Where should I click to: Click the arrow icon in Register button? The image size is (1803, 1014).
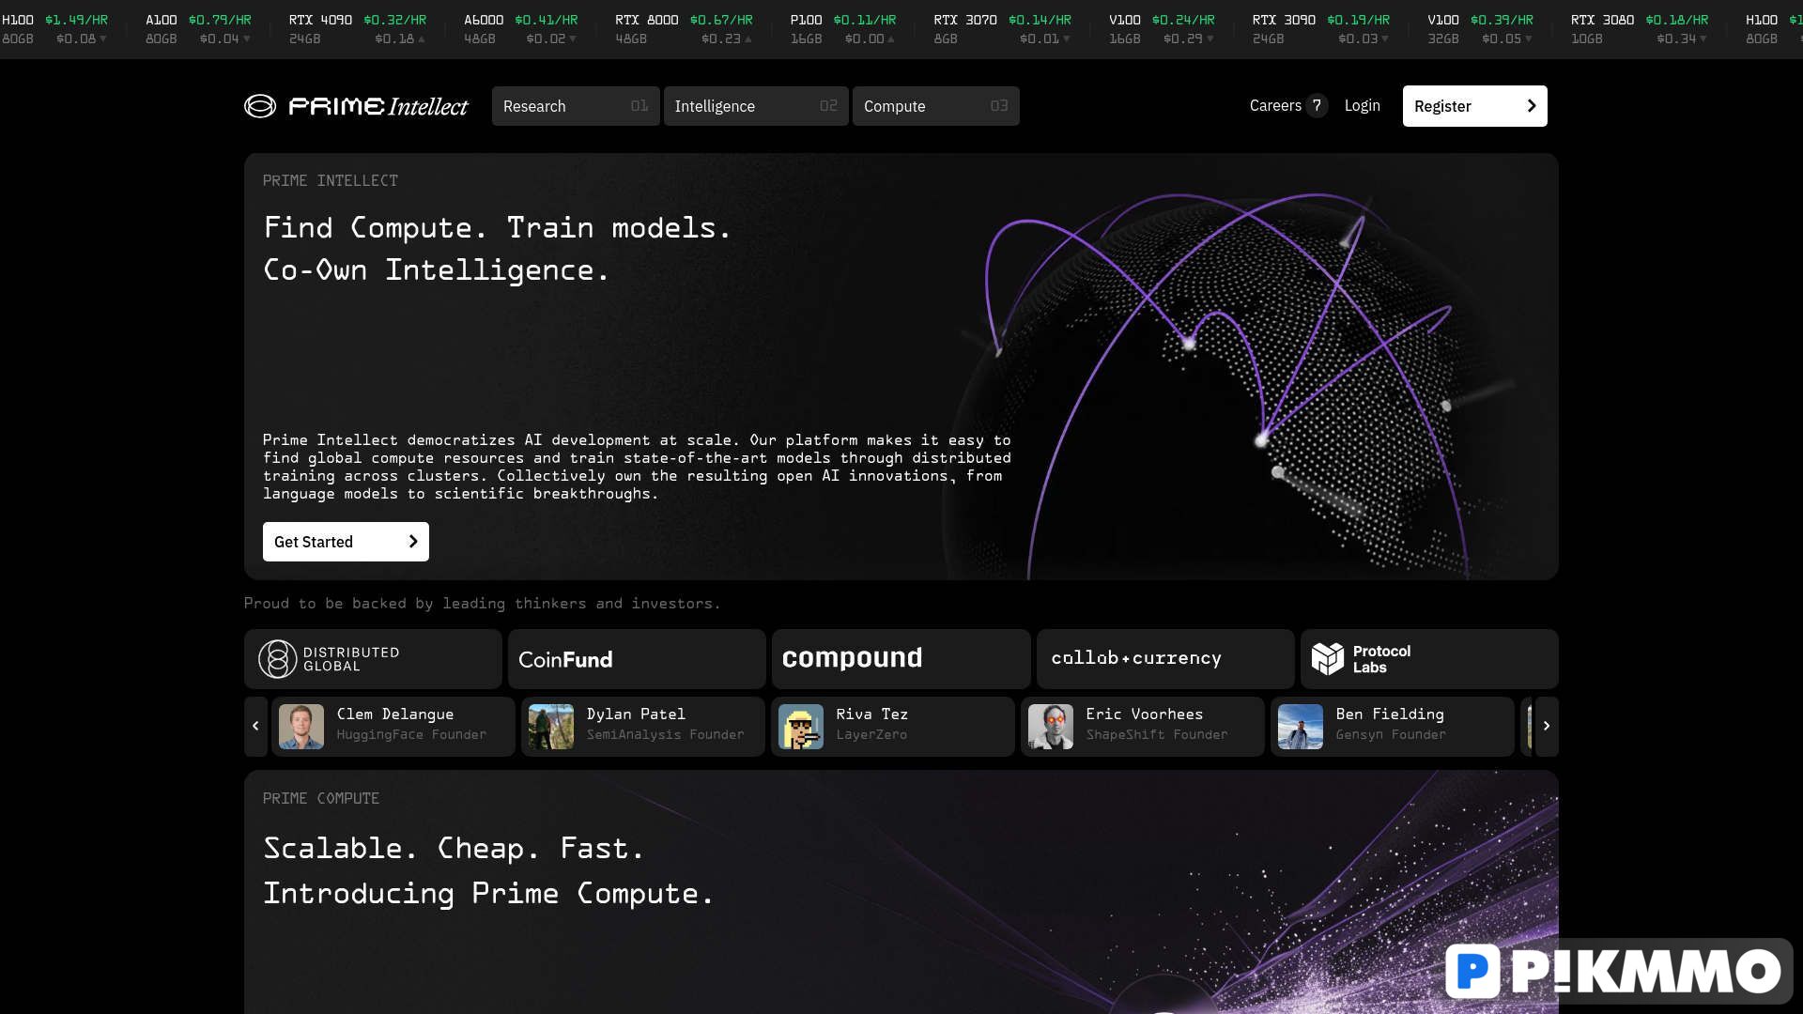point(1532,106)
